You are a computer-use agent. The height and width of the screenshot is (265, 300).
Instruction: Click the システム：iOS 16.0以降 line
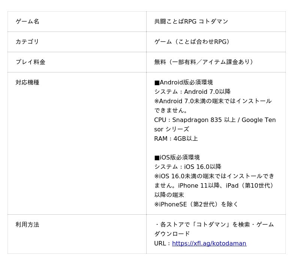click(x=188, y=167)
